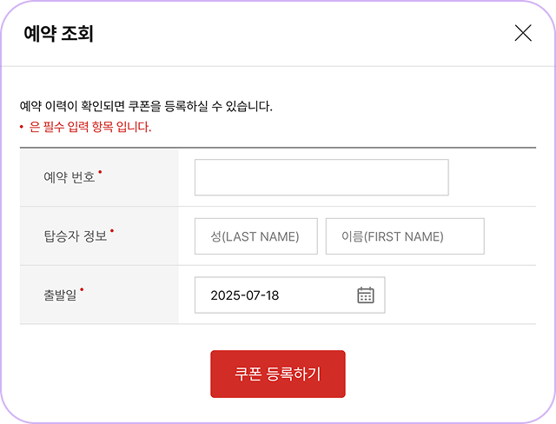Click the 2025-07-18 departure date value
This screenshot has width=556, height=424.
(x=245, y=295)
